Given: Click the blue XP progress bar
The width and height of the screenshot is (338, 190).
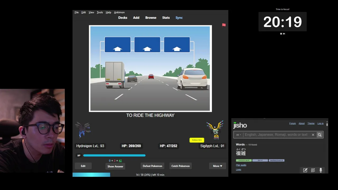Looking at the screenshot, I should pos(114,155).
